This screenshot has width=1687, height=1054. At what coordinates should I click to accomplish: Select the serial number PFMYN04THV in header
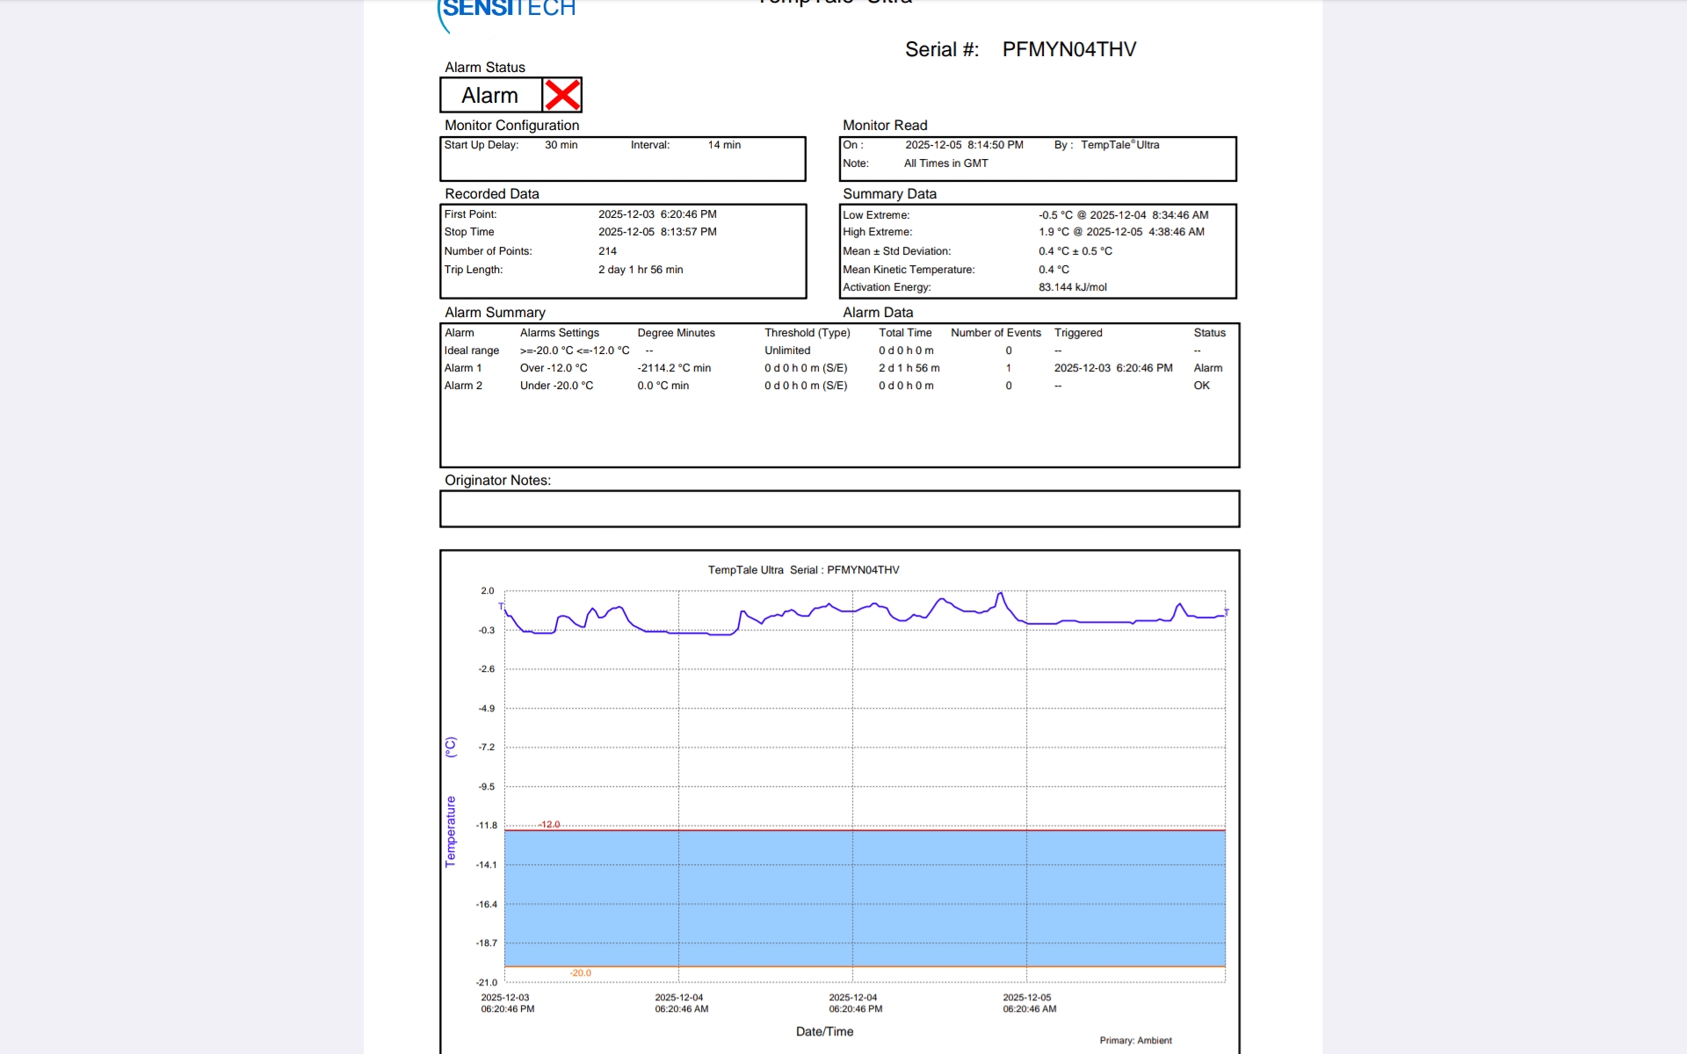click(x=1068, y=49)
